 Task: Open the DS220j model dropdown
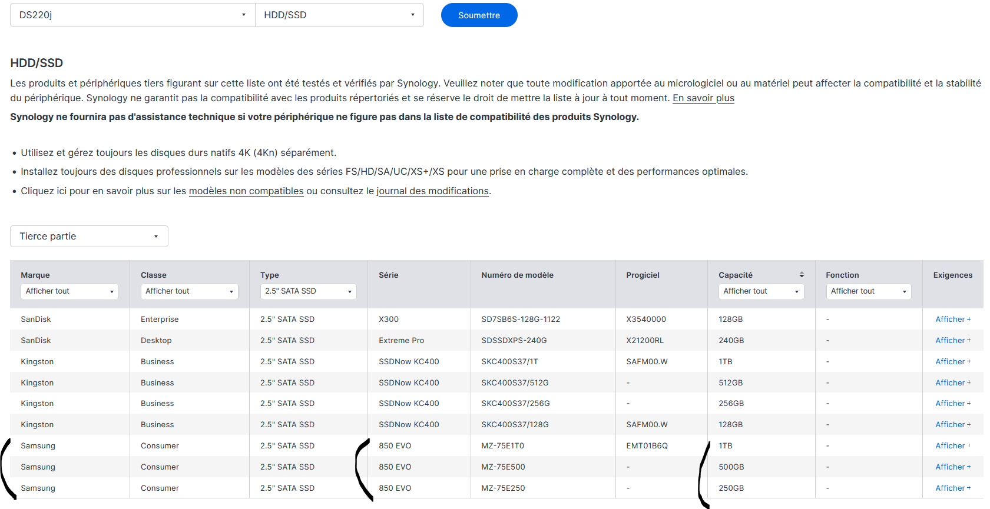click(133, 15)
